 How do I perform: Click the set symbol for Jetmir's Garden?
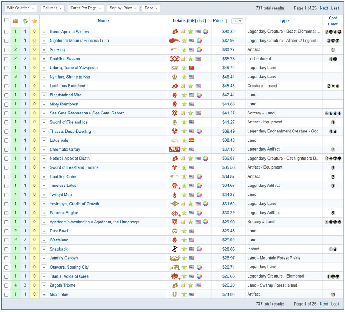175,258
